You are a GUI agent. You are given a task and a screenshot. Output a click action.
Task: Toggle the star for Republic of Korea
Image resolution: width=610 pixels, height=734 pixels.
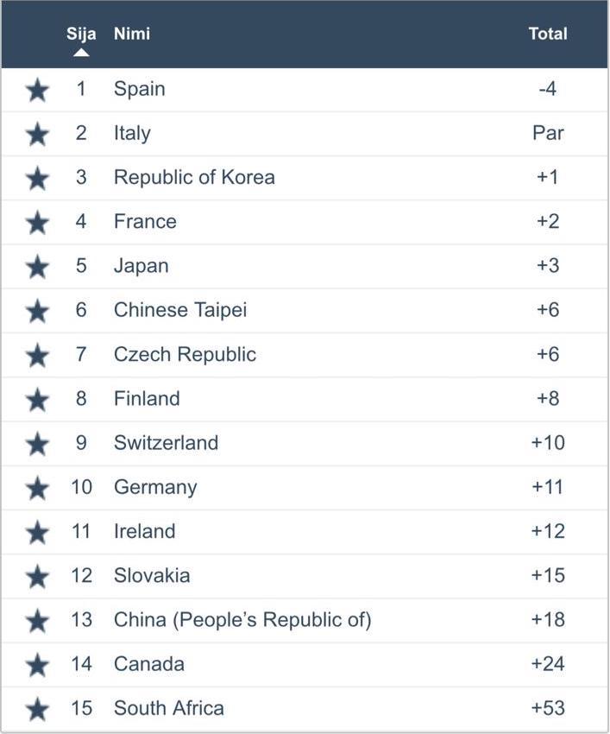[37, 178]
